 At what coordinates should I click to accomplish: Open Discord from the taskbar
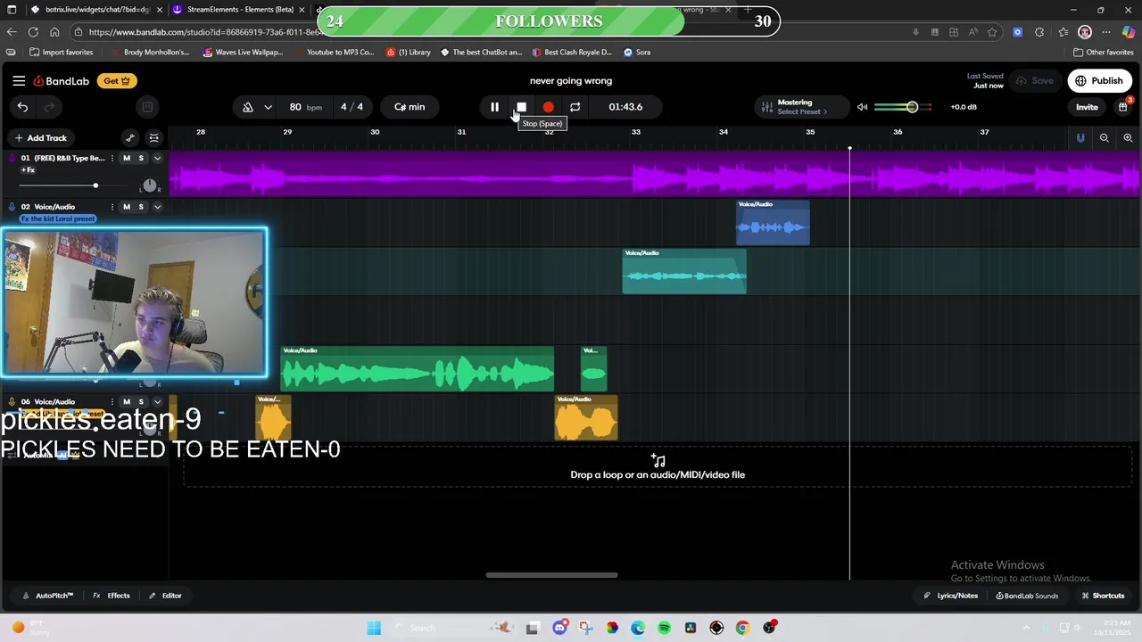559,628
